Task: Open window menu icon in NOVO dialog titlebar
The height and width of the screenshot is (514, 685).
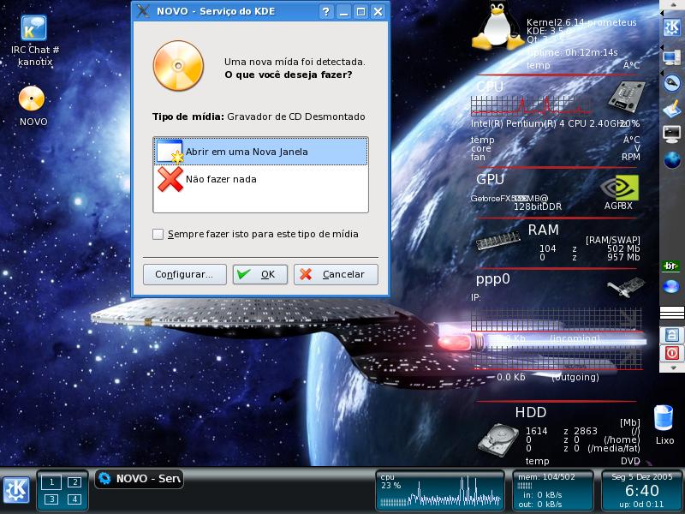Action: 143,11
